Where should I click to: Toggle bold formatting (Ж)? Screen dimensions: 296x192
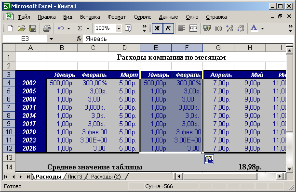157,28
